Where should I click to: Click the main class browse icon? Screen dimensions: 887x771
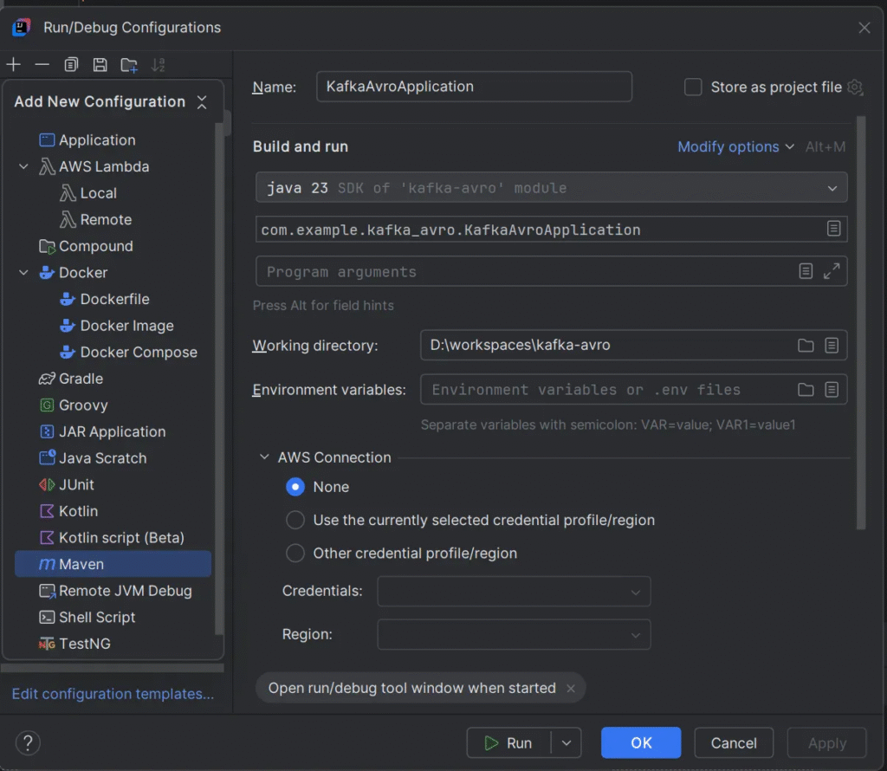coord(832,229)
